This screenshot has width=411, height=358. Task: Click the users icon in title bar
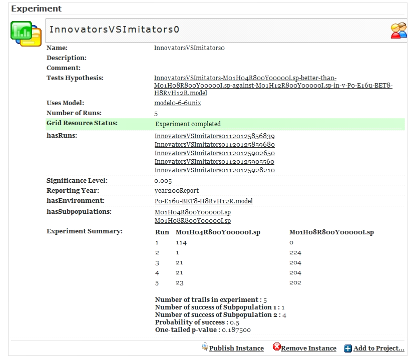coord(398,31)
